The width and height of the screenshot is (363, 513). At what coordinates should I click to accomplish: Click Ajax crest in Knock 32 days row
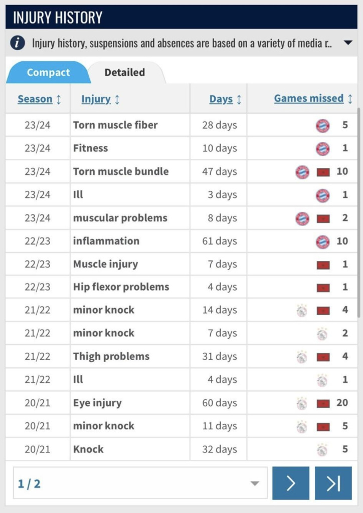322,449
